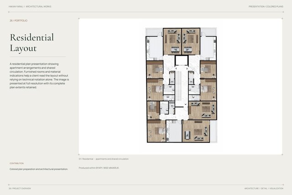The image size is (292, 195).
Task: Click the paragraph beginning "A residential plan presentation"
Action: point(39,75)
